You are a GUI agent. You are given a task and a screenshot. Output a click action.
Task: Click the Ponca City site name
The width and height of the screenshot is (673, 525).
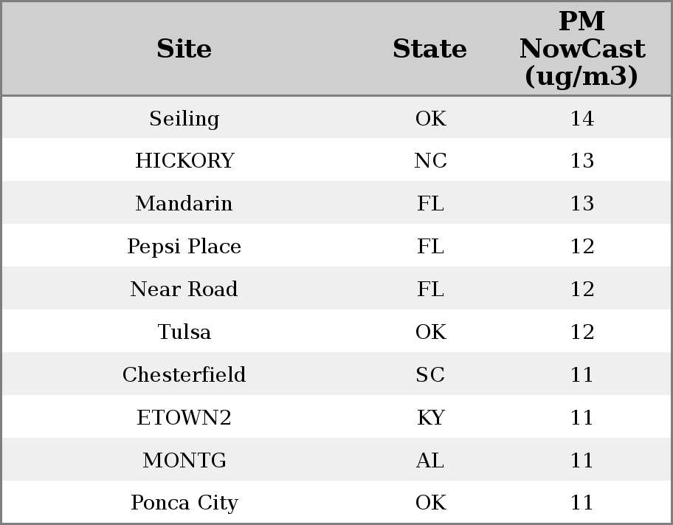pos(184,503)
